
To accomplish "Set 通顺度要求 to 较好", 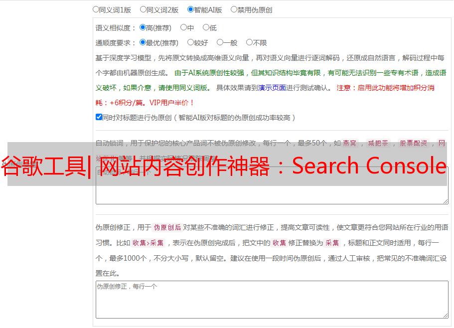I will point(190,42).
